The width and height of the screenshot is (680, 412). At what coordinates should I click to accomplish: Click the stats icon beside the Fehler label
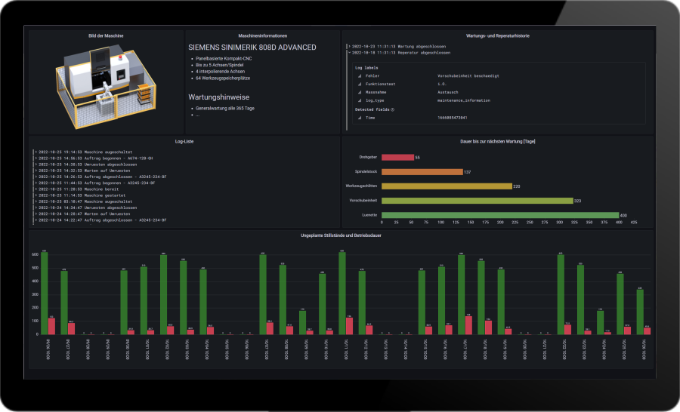360,75
